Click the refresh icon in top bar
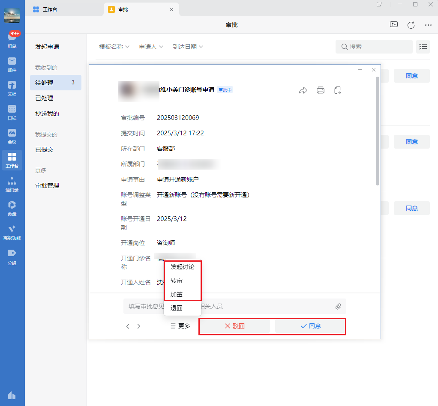 [411, 25]
